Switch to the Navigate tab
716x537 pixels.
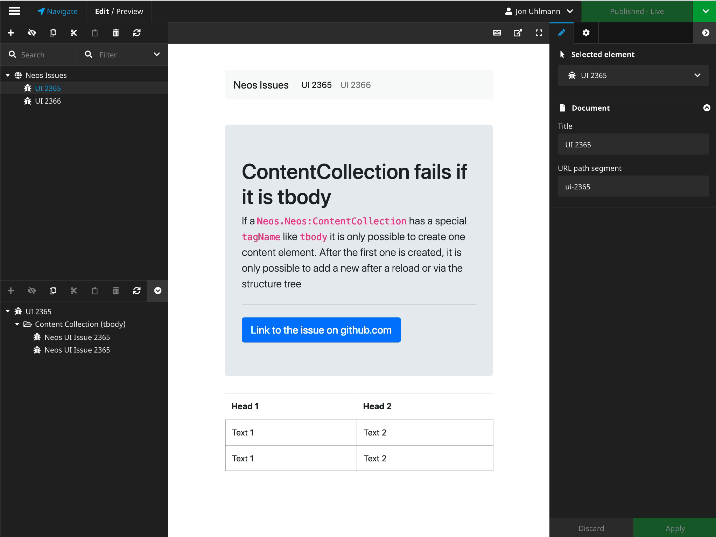(57, 11)
